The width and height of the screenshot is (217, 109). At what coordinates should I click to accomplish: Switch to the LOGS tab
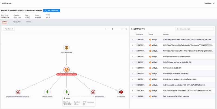(28, 22)
